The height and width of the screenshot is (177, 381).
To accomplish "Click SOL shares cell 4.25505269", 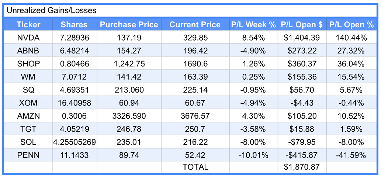I will coord(74,142).
